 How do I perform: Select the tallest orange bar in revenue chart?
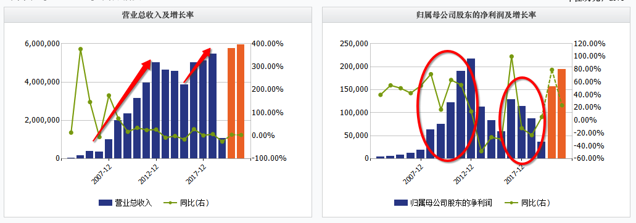[x=241, y=102]
